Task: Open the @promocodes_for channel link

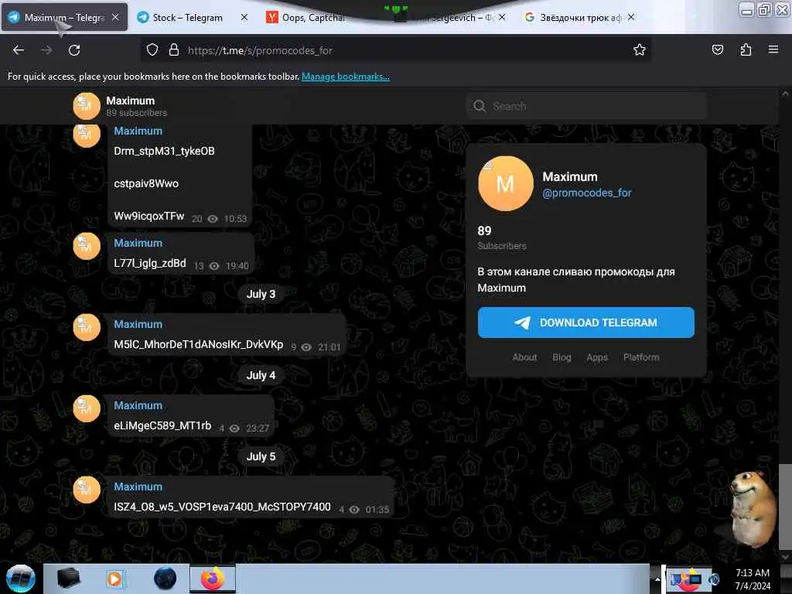Action: pos(586,193)
